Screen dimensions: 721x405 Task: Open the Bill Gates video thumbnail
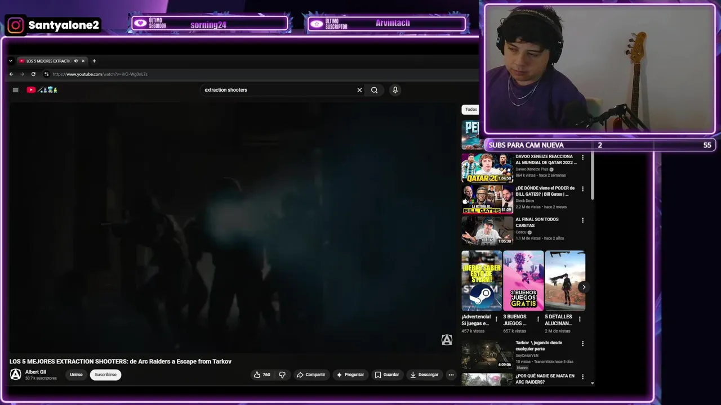click(487, 200)
